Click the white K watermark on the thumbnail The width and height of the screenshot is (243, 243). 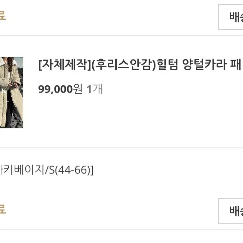4,91
